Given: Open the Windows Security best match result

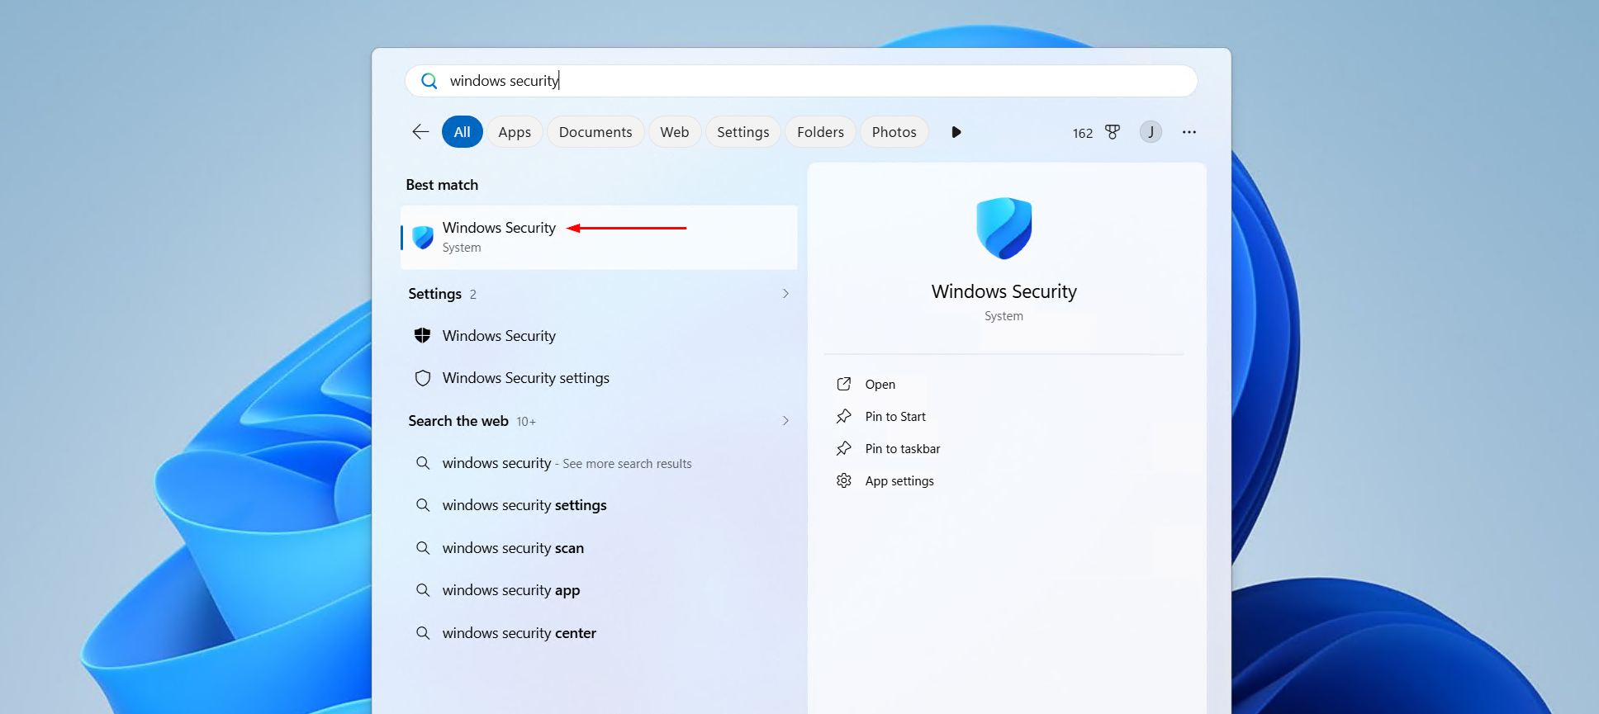Looking at the screenshot, I should [x=599, y=237].
